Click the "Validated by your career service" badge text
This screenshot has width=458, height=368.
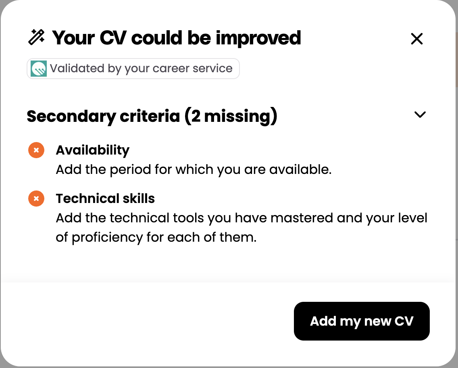(x=141, y=69)
